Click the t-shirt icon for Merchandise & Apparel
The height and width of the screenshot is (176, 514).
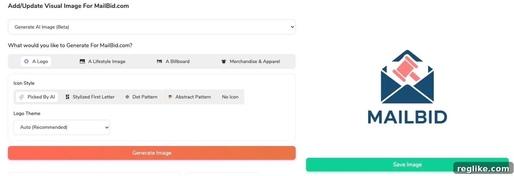click(x=224, y=61)
